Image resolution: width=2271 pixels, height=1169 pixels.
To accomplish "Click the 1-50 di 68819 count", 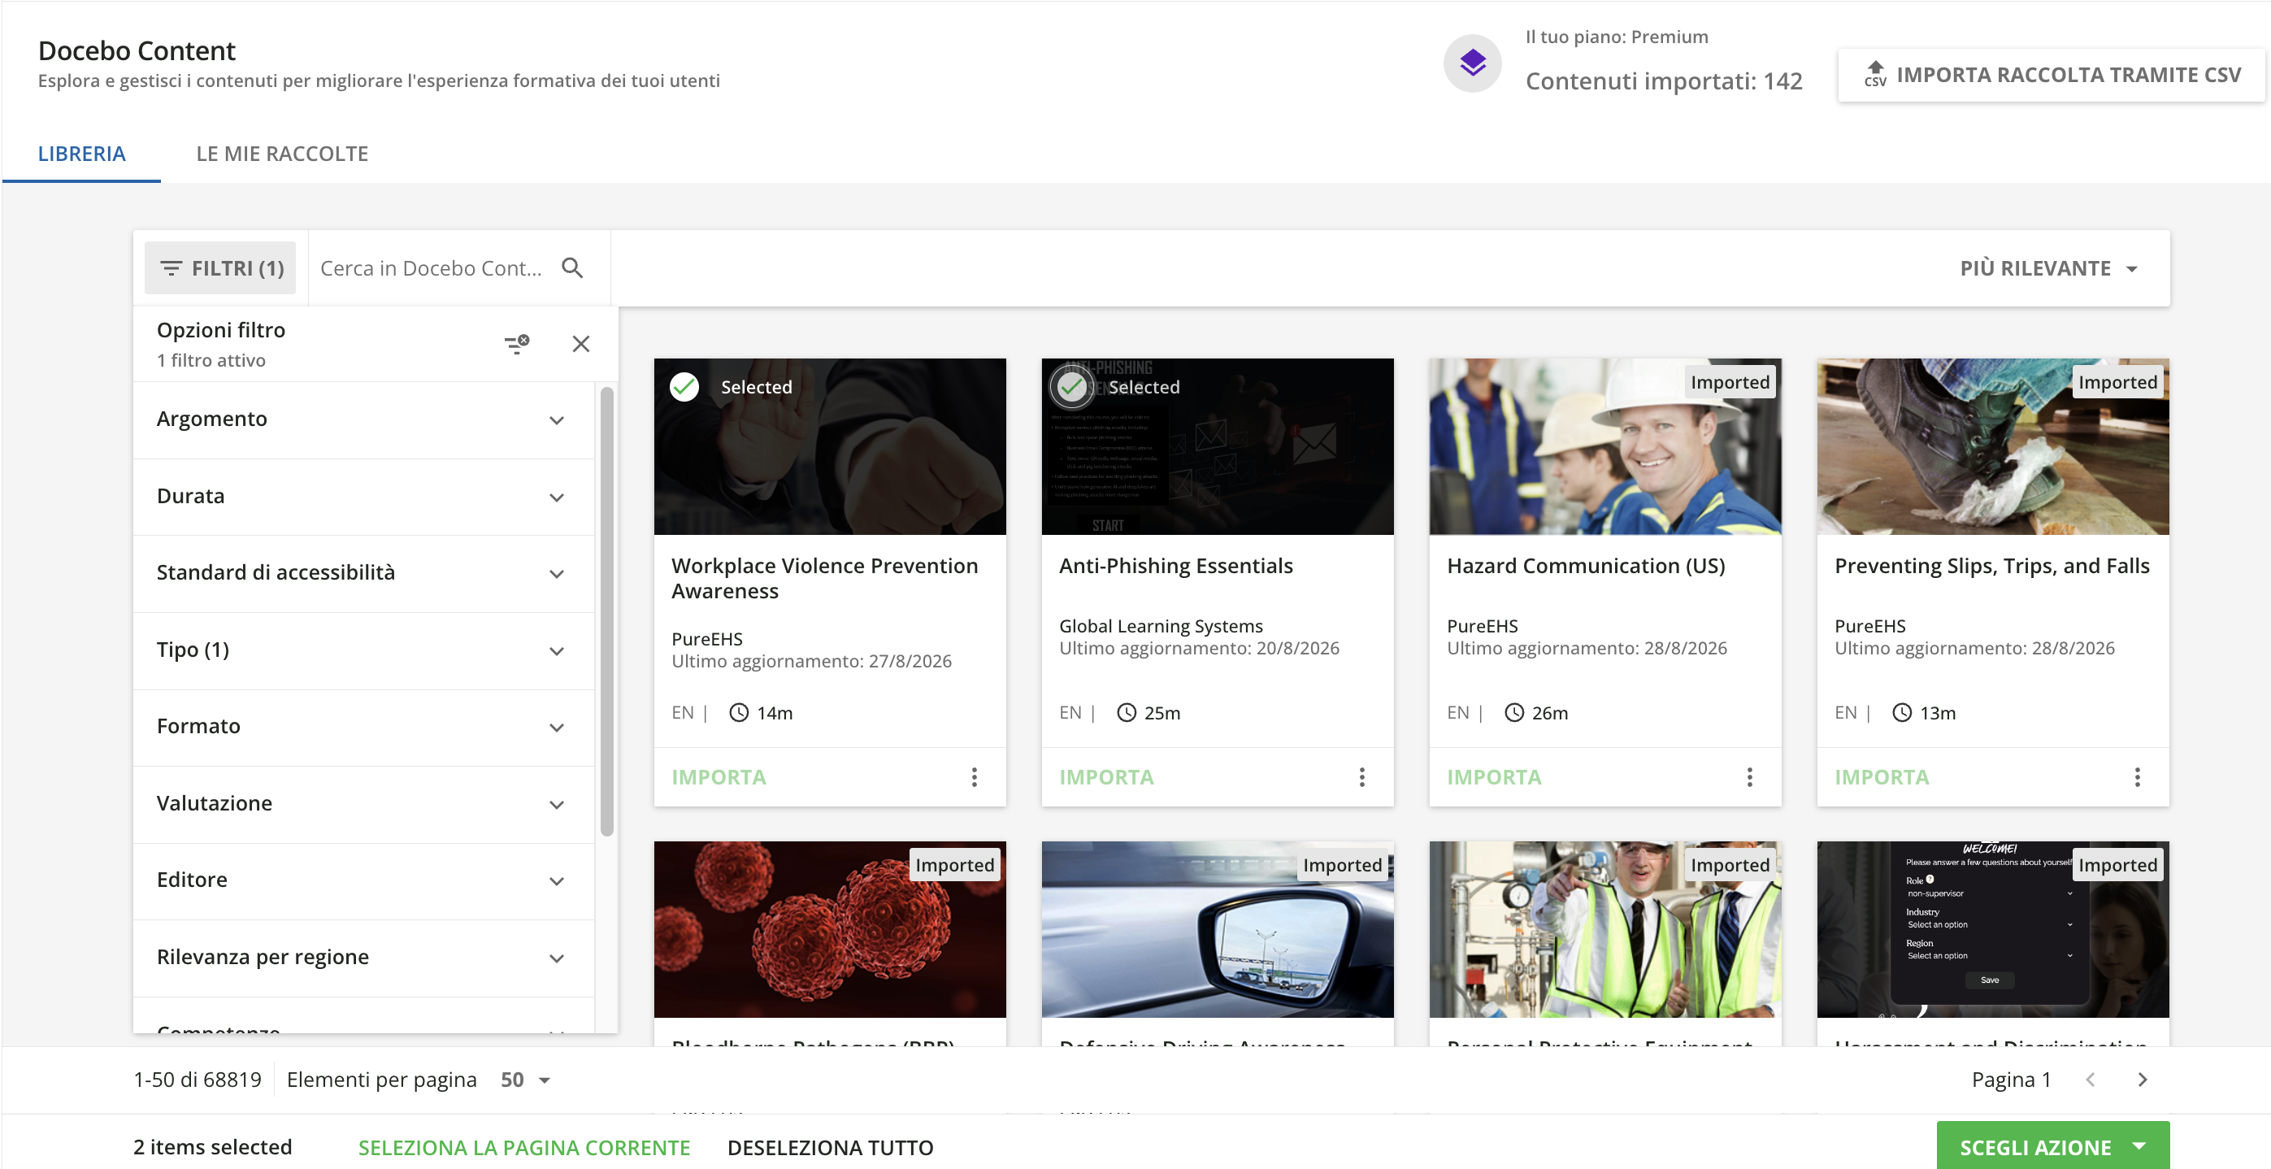I will point(198,1080).
